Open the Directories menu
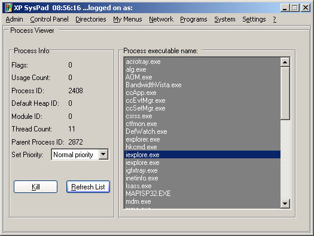Viewport: 314px width, 236px height. click(x=91, y=19)
